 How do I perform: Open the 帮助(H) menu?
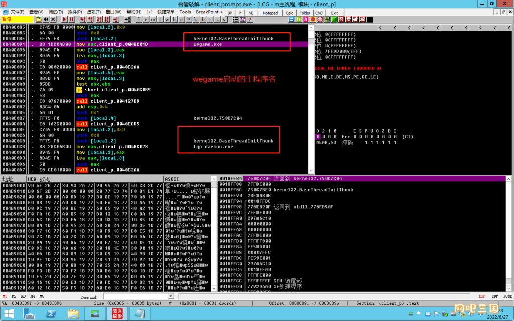coord(134,12)
